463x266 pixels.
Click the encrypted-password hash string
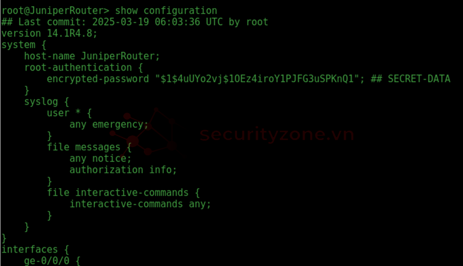257,79
